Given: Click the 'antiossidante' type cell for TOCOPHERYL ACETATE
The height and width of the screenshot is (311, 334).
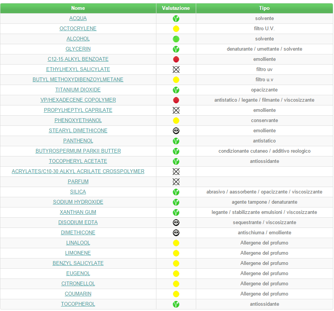Looking at the screenshot, I should tap(264, 161).
